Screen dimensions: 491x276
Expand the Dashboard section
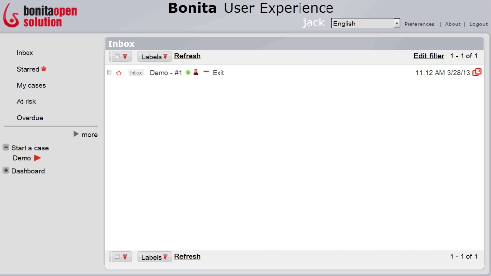click(6, 170)
